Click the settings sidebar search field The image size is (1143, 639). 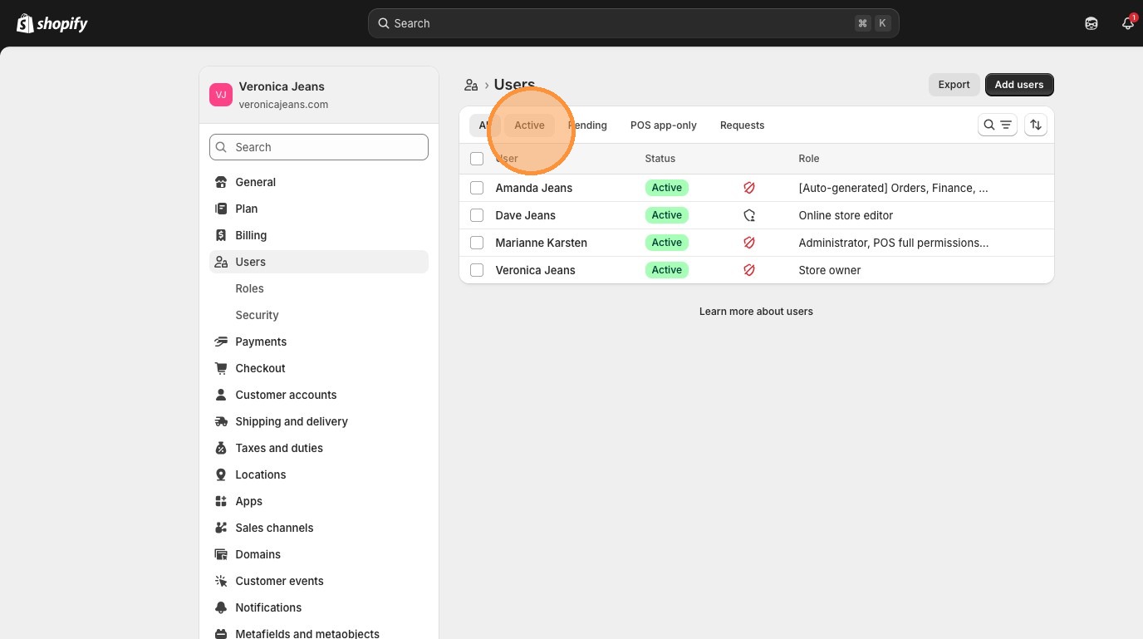pos(319,147)
